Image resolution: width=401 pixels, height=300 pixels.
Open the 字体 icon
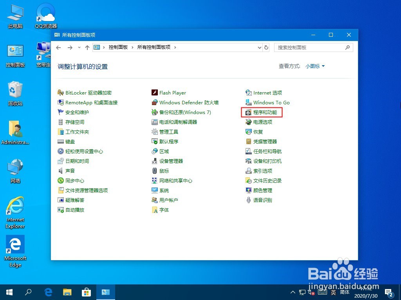pyautogui.click(x=154, y=210)
